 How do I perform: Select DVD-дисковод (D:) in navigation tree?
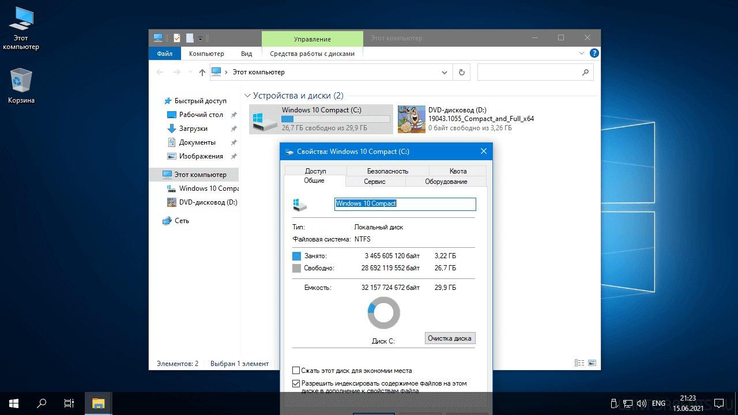coord(202,202)
